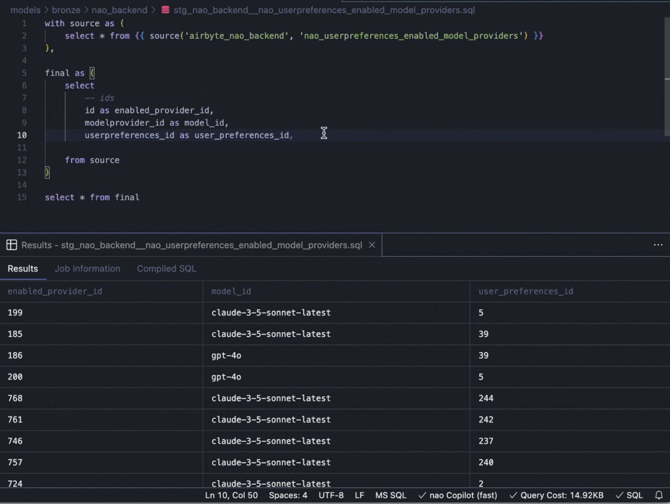Click 'id as enabled_provider_id,' line
This screenshot has height=504, width=670.
[x=149, y=110]
